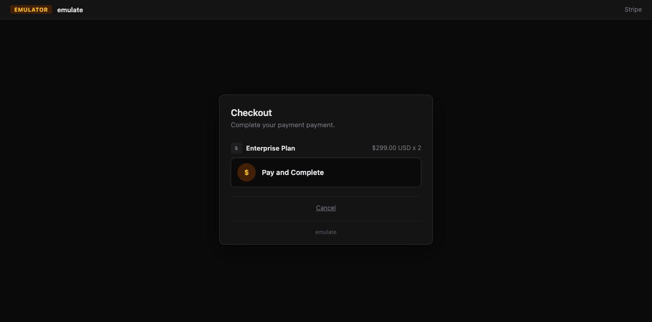Select the Enterprise Plan product name
This screenshot has height=322, width=652.
[x=270, y=148]
